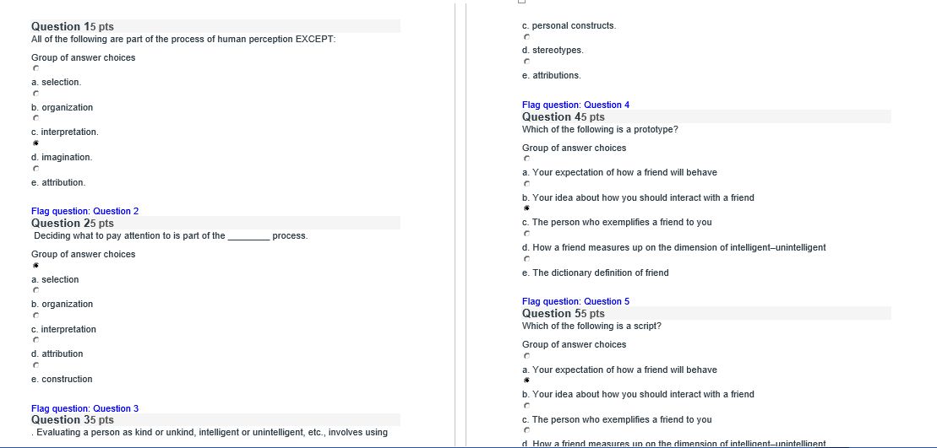
Task: Choose 'e. attributions.' radio option
Action: click(x=526, y=62)
